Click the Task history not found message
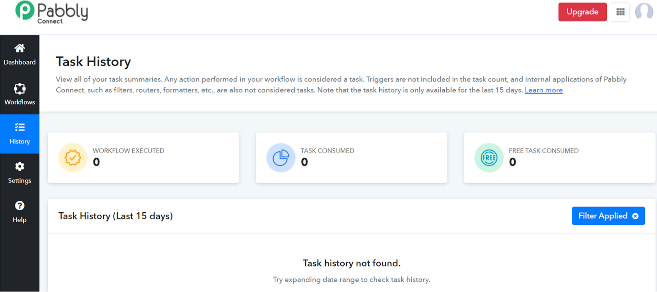 351,263
